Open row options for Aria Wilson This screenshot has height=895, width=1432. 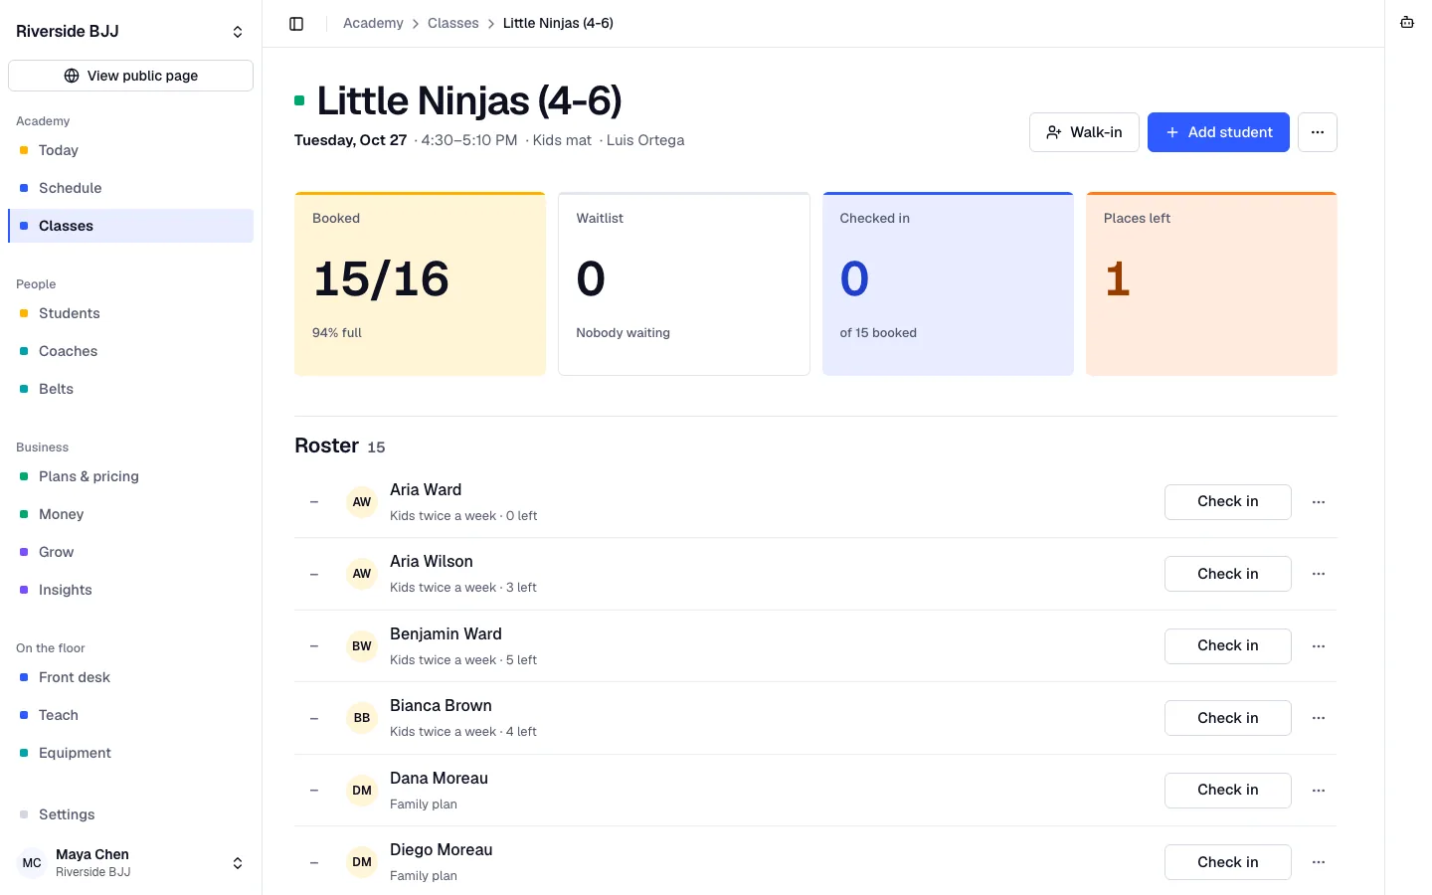tap(1319, 574)
